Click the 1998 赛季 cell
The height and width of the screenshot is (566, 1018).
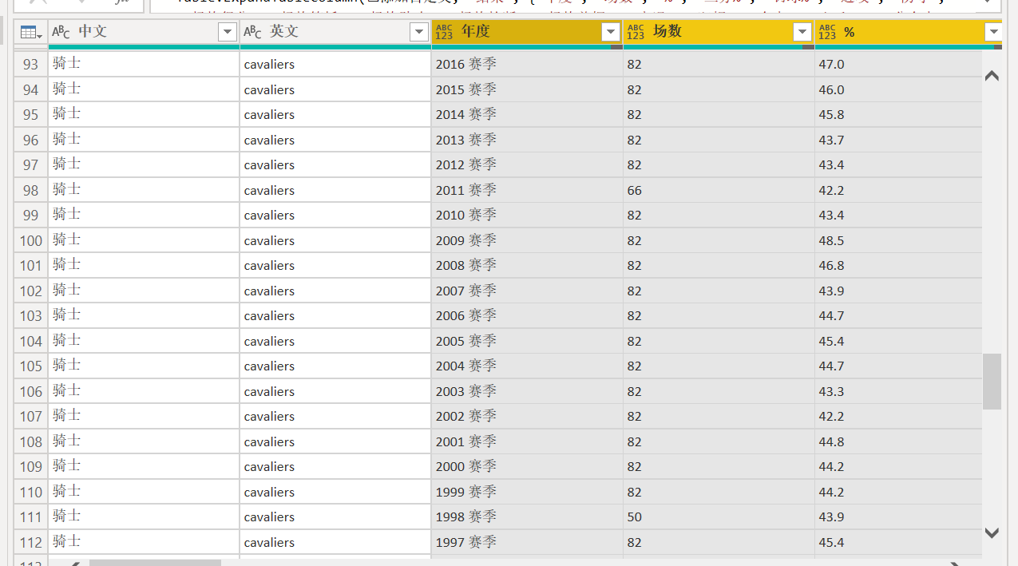[x=527, y=517]
